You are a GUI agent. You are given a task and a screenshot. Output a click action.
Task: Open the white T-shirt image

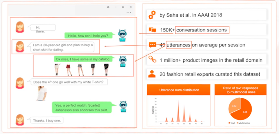pyautogui.click(x=42, y=93)
